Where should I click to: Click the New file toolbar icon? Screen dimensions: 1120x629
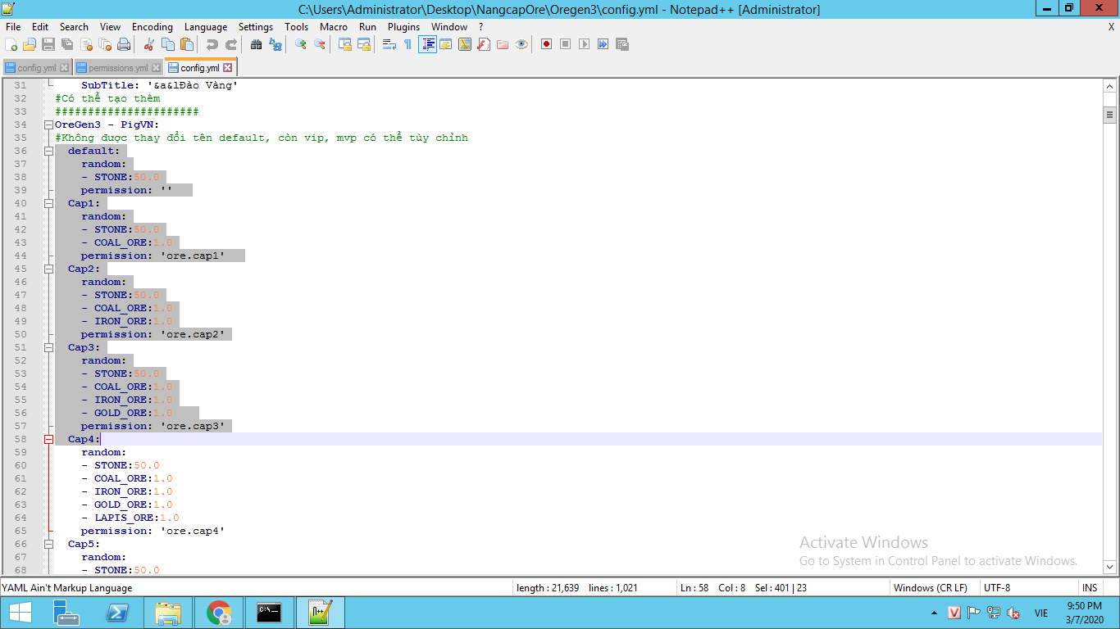click(11, 44)
